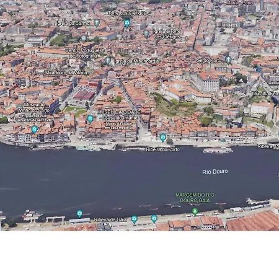The width and height of the screenshot is (279, 279).
Task: Select the Ribeira do Porto camera pin
Action: 163,138
